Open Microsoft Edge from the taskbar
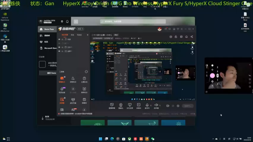Viewport: 253px width, 142px height. 112,139
